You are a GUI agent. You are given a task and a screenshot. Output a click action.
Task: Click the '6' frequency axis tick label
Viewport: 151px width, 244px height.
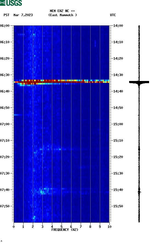[71, 227]
